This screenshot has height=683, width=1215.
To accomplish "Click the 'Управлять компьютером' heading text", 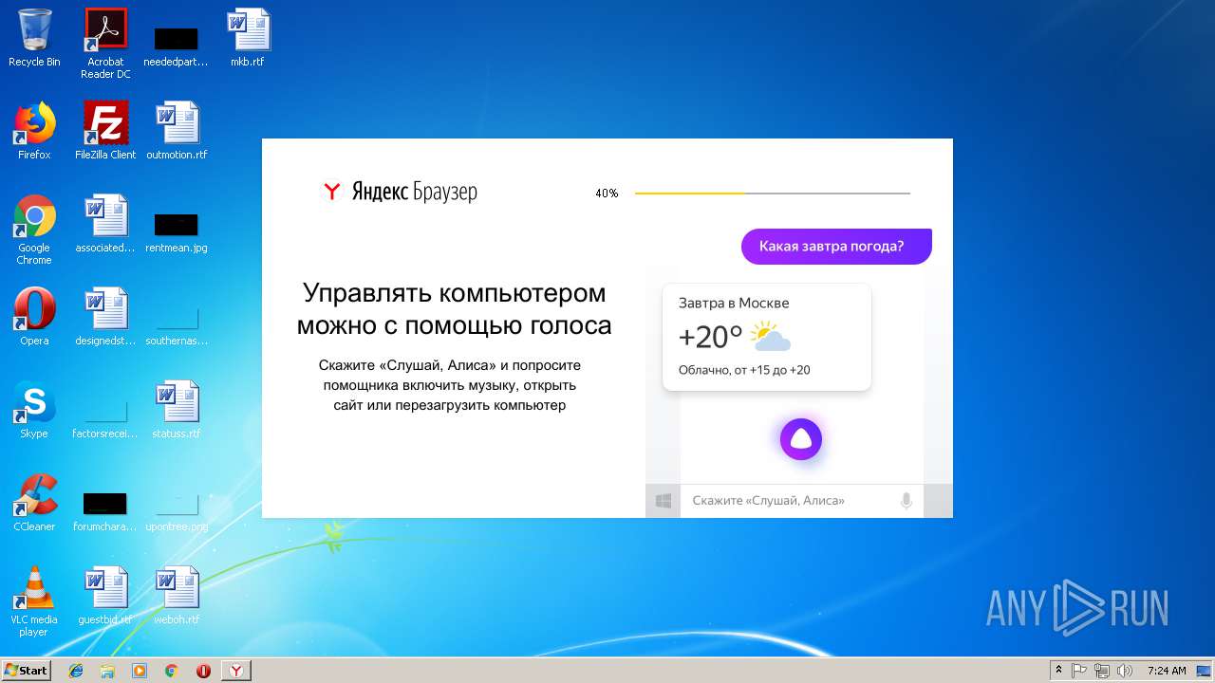I will pyautogui.click(x=454, y=292).
